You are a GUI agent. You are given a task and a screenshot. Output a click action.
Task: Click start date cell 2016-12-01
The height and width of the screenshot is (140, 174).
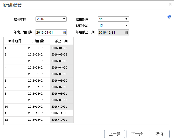[x=38, y=120]
